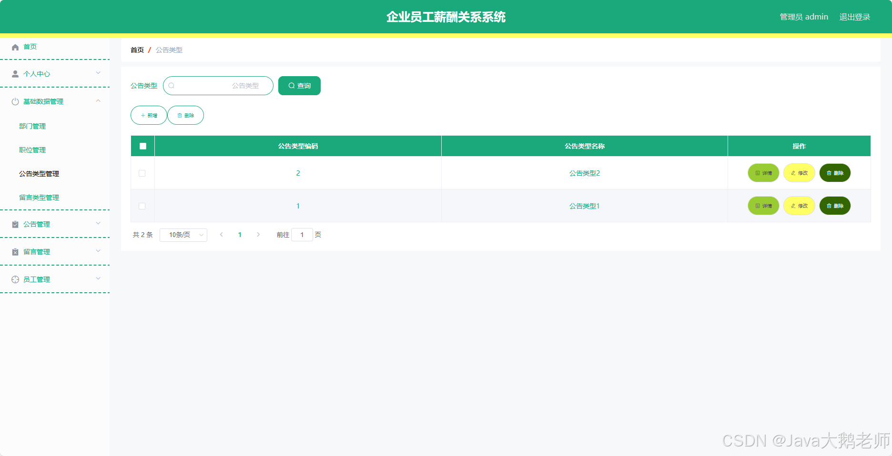Open 留言类型管理 from the sidebar
The image size is (892, 456).
(x=39, y=197)
